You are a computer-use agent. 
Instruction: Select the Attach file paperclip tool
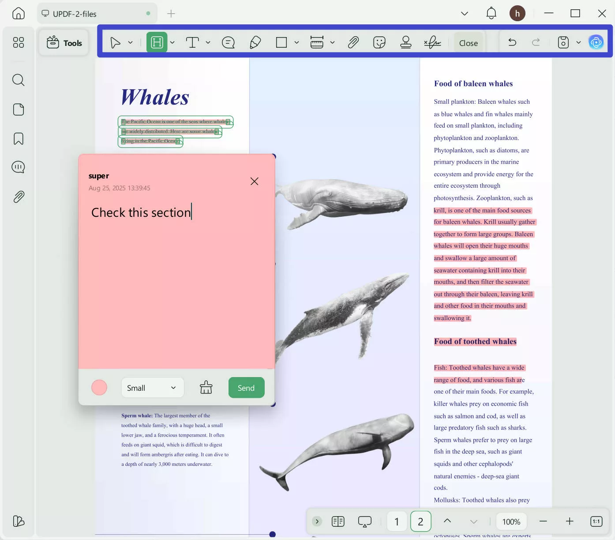pyautogui.click(x=353, y=42)
